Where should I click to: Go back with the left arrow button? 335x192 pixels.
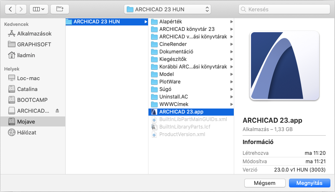pyautogui.click(x=10, y=9)
